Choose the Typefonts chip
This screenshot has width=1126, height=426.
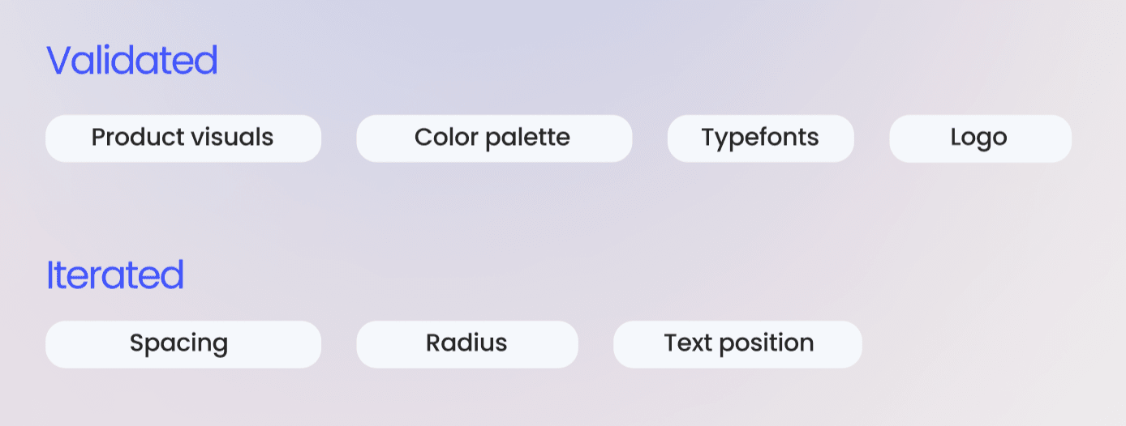[x=761, y=138]
